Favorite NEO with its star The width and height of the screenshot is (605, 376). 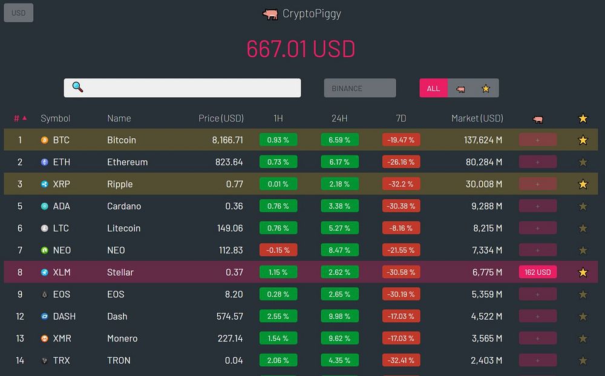[x=583, y=250]
